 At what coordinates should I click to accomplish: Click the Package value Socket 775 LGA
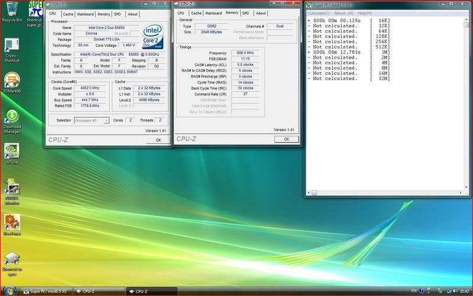pyautogui.click(x=106, y=40)
